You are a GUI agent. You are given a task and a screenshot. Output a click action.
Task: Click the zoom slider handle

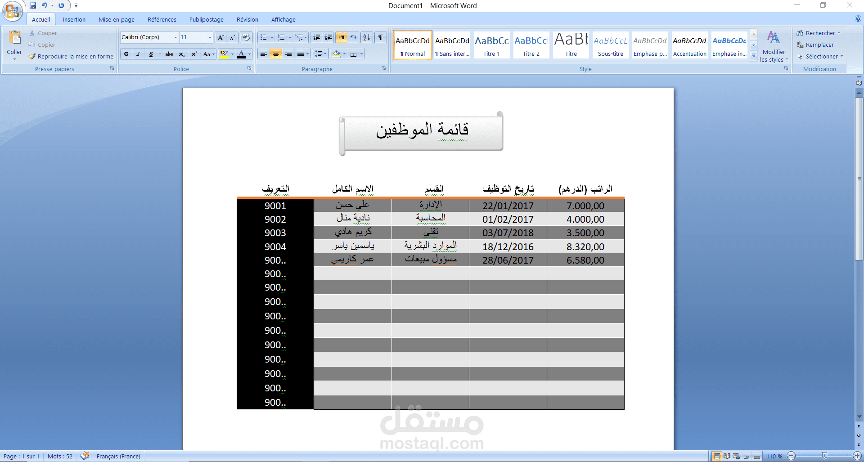824,456
